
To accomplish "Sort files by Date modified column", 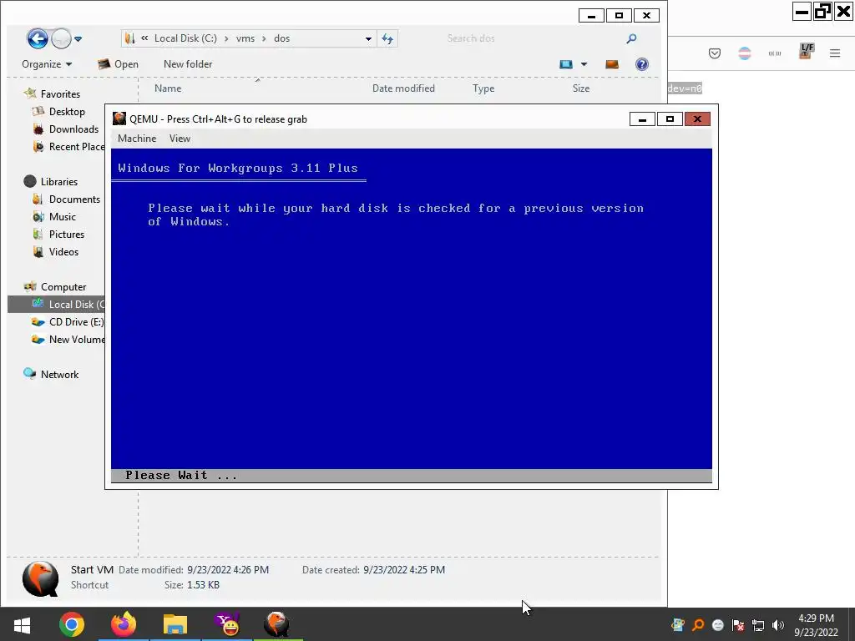I will click(x=403, y=88).
